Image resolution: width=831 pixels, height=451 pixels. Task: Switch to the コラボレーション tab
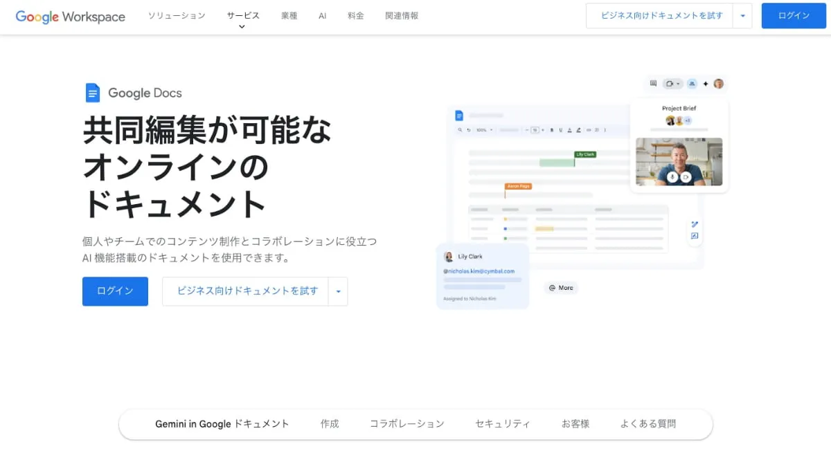pos(406,423)
